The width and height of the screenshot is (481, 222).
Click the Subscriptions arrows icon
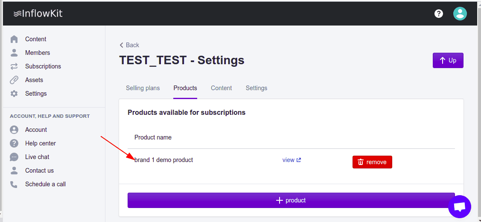point(14,66)
